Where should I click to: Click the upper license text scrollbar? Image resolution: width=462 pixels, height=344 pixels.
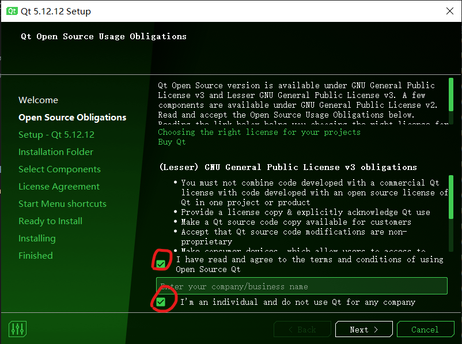[x=451, y=94]
